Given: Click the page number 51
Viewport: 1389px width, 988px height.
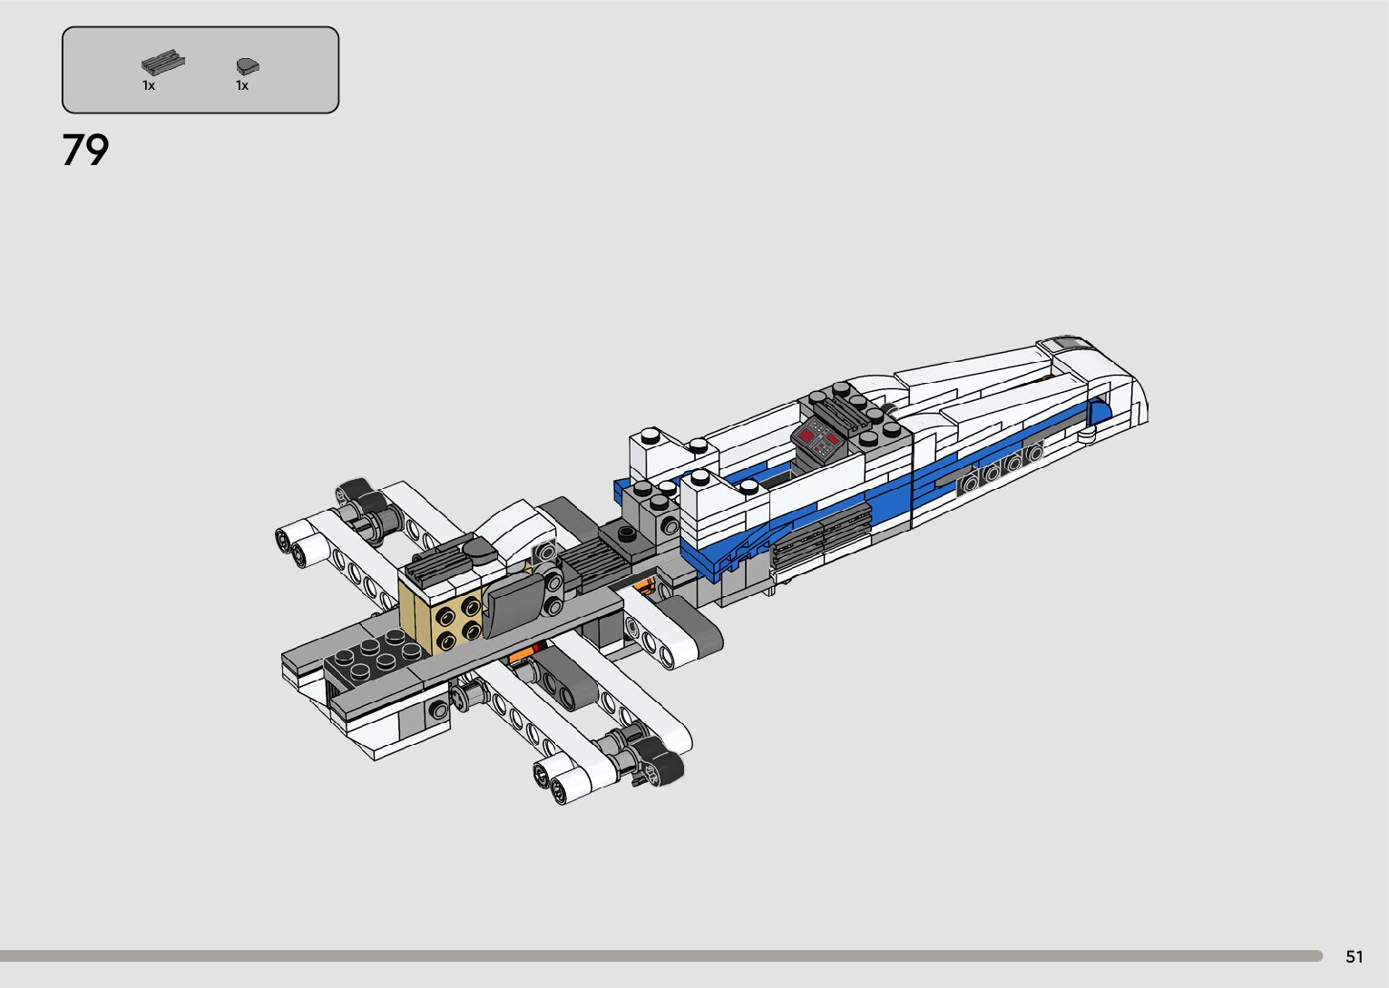Looking at the screenshot, I should point(1355,956).
